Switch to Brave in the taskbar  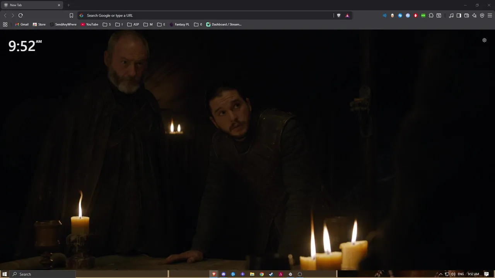214,274
